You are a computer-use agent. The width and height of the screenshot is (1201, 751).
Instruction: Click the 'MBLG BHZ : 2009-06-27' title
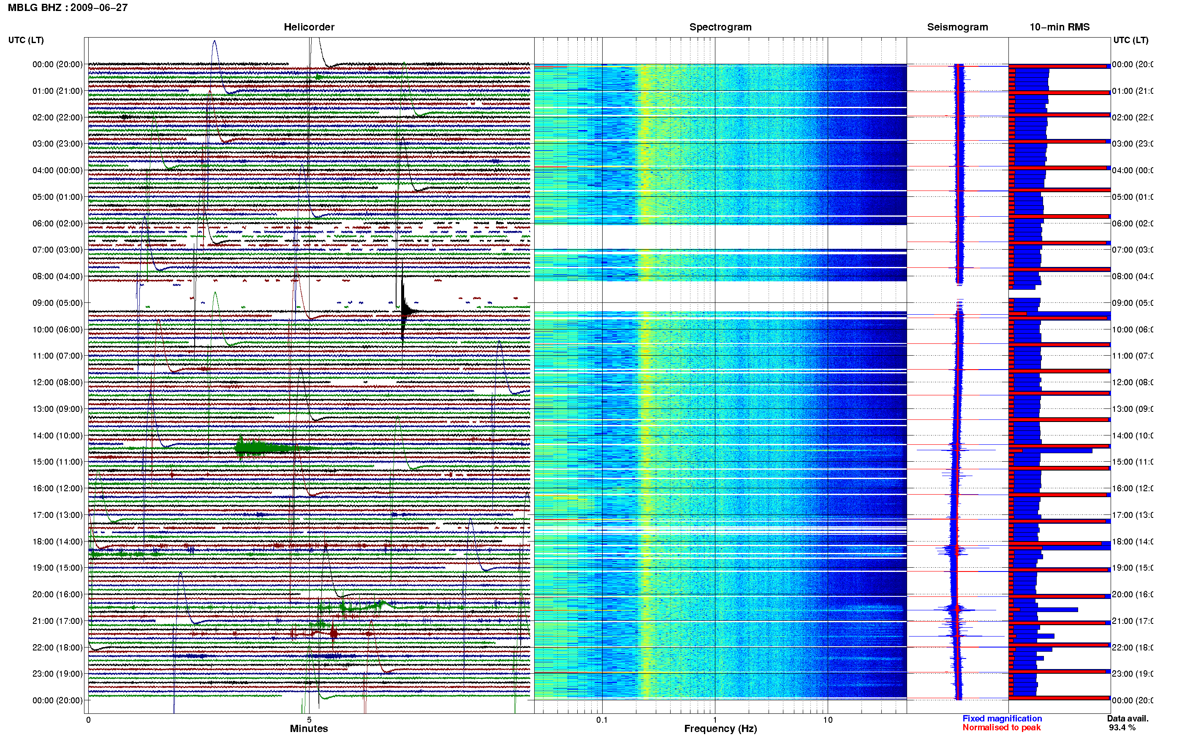tap(68, 8)
